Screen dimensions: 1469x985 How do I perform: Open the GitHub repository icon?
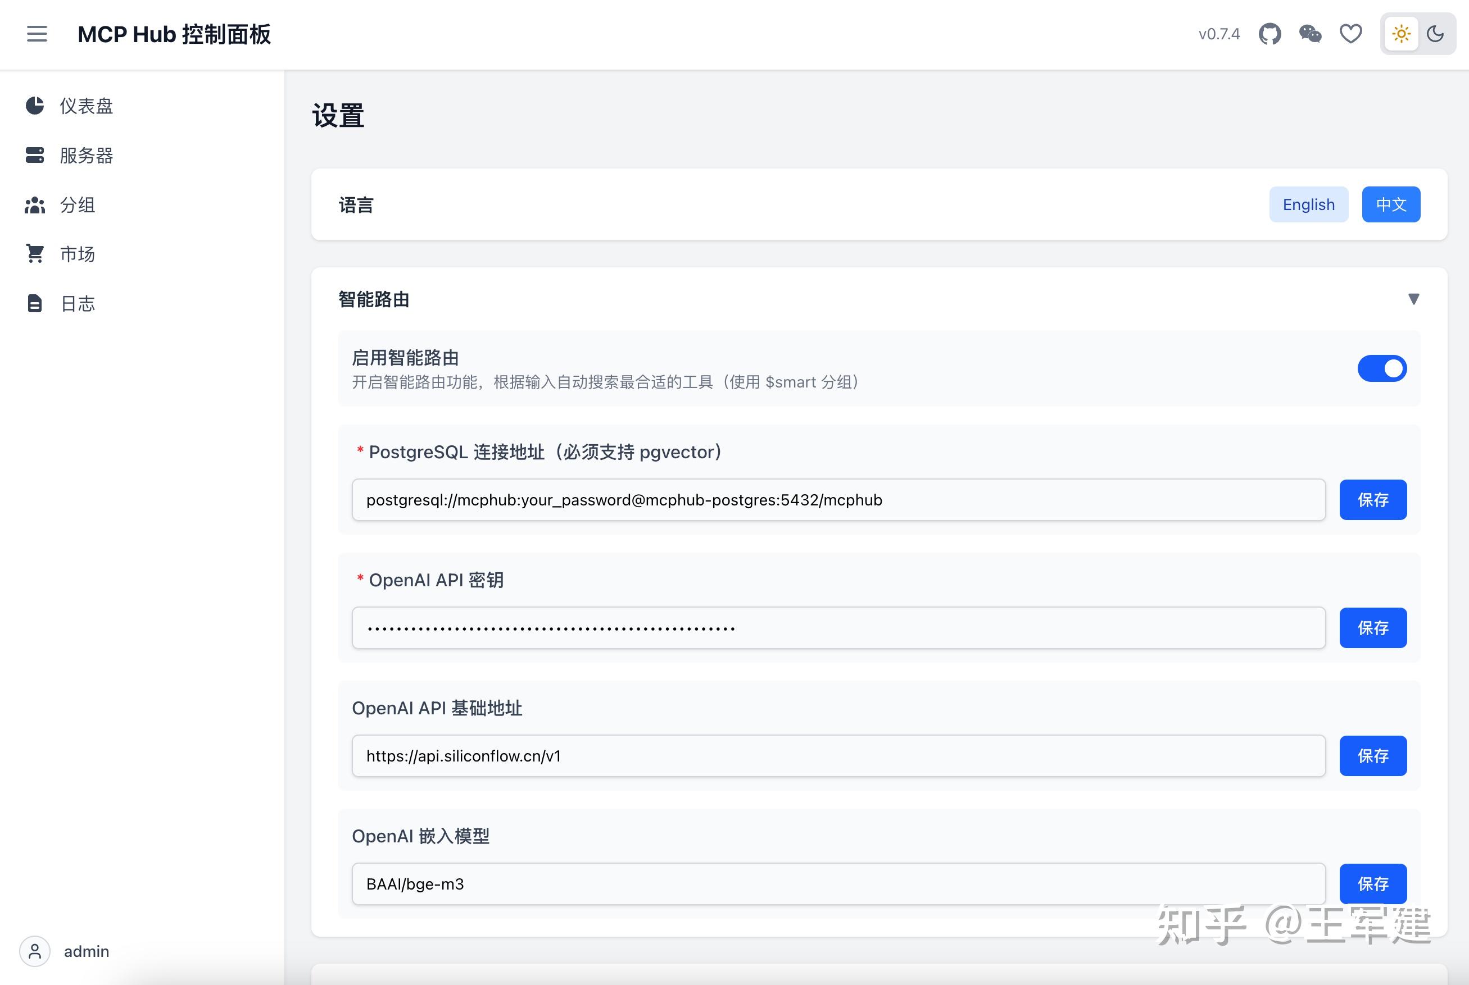(x=1271, y=34)
